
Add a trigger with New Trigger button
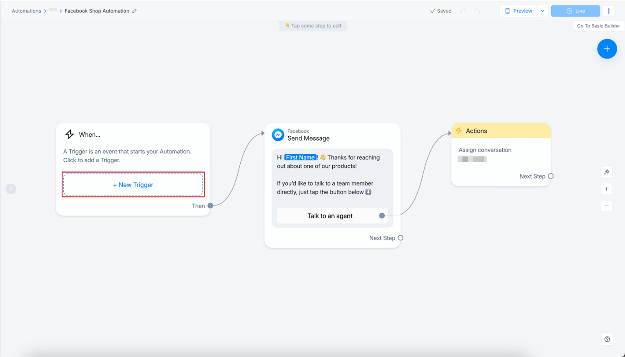tap(133, 184)
